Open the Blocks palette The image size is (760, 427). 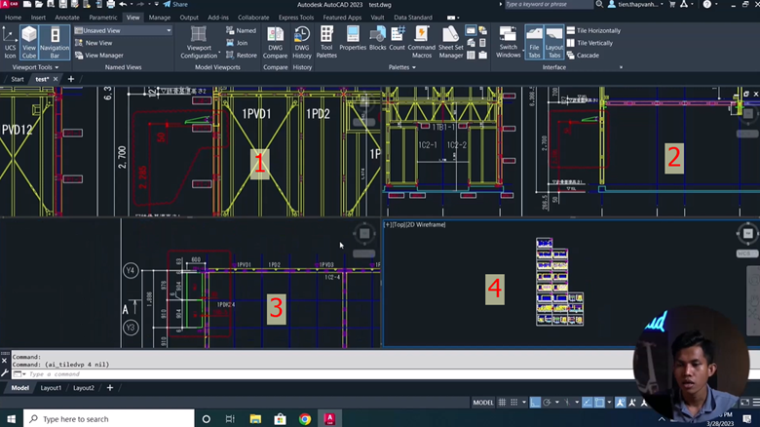click(x=378, y=39)
